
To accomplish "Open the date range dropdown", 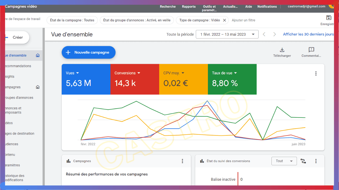I will click(x=227, y=34).
